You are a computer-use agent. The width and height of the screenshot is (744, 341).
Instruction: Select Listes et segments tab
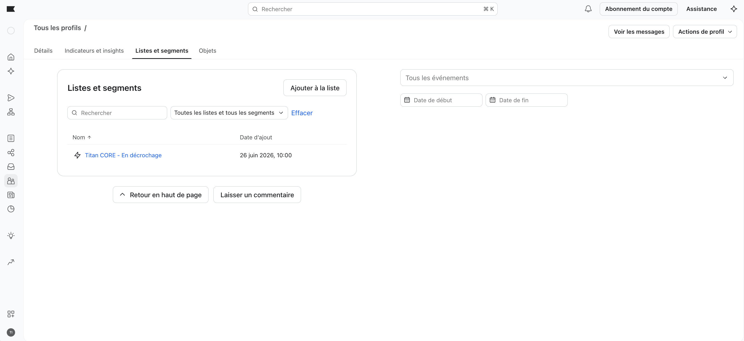(162, 51)
